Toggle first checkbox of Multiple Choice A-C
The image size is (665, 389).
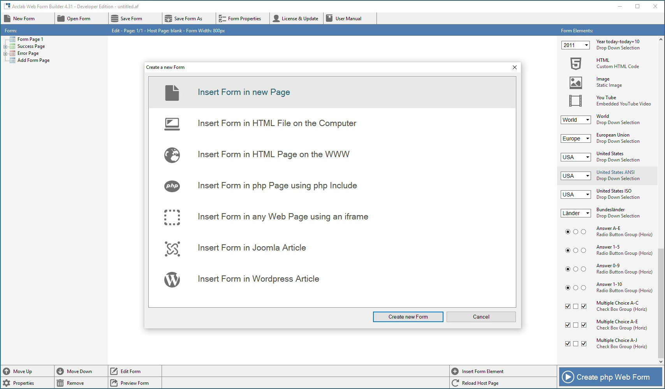coord(568,307)
